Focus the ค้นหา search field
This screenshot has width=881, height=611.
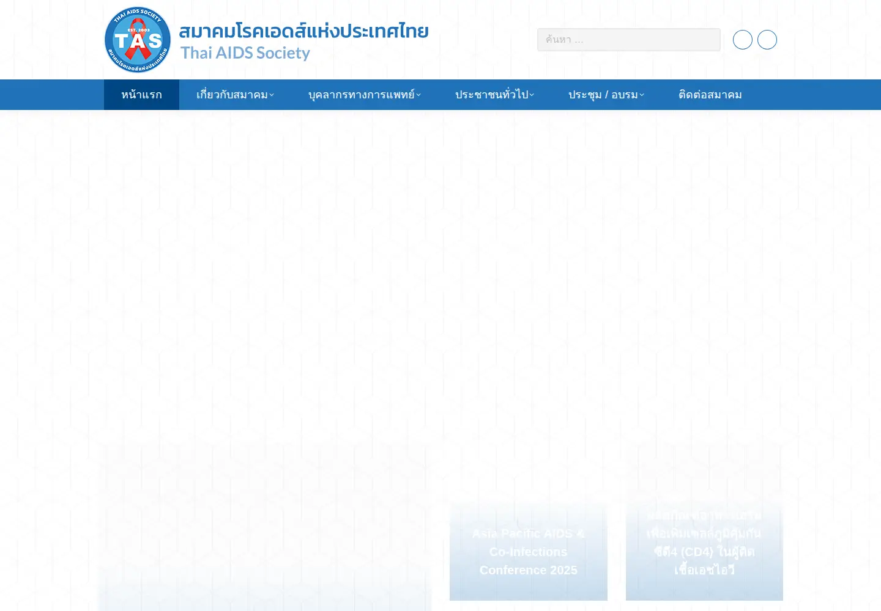point(629,40)
